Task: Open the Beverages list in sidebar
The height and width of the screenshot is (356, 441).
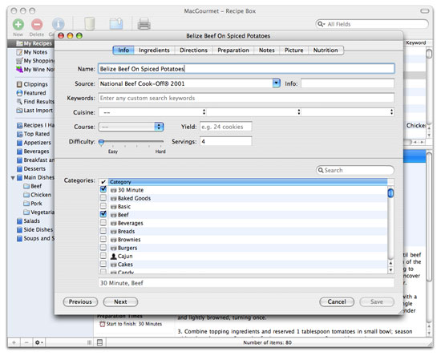Action: pyautogui.click(x=33, y=152)
